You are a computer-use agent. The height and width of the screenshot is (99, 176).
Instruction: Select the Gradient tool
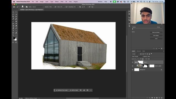13,26
